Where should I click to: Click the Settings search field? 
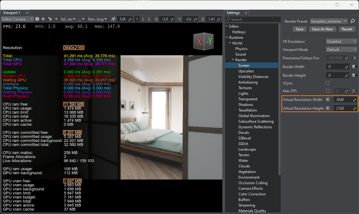pyautogui.click(x=253, y=19)
